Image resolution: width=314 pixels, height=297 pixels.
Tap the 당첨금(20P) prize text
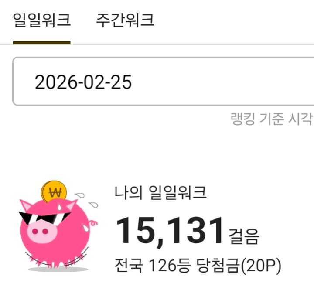(239, 266)
